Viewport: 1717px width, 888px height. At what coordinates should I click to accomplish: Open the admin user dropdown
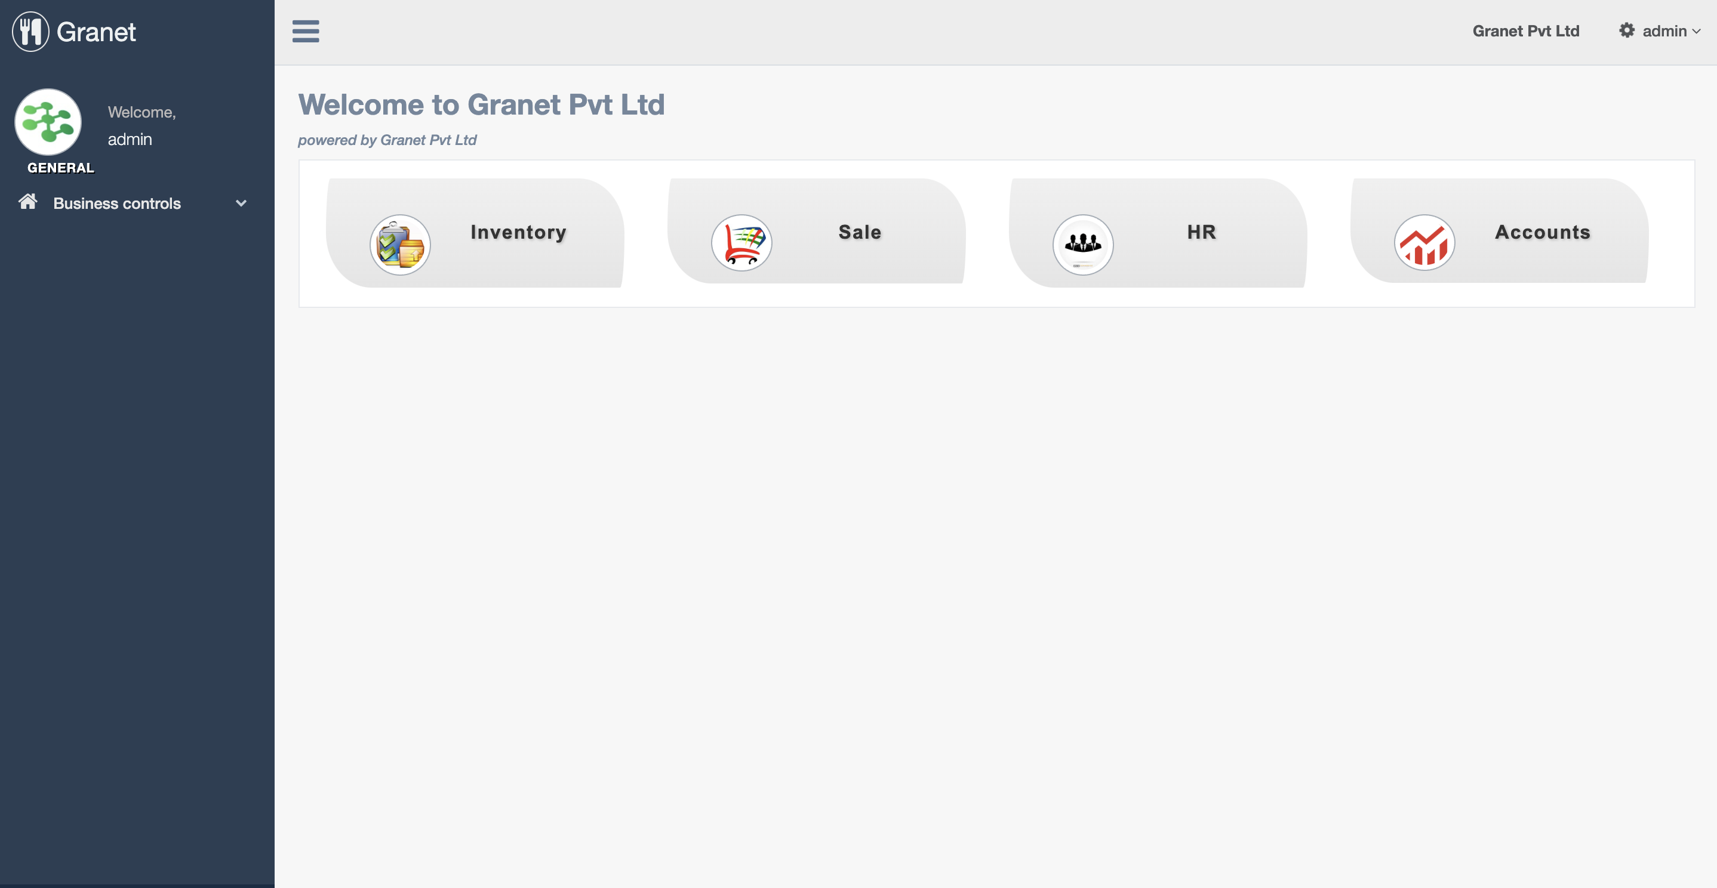(1671, 31)
